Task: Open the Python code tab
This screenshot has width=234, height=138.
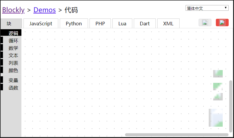Action: pyautogui.click(x=74, y=24)
